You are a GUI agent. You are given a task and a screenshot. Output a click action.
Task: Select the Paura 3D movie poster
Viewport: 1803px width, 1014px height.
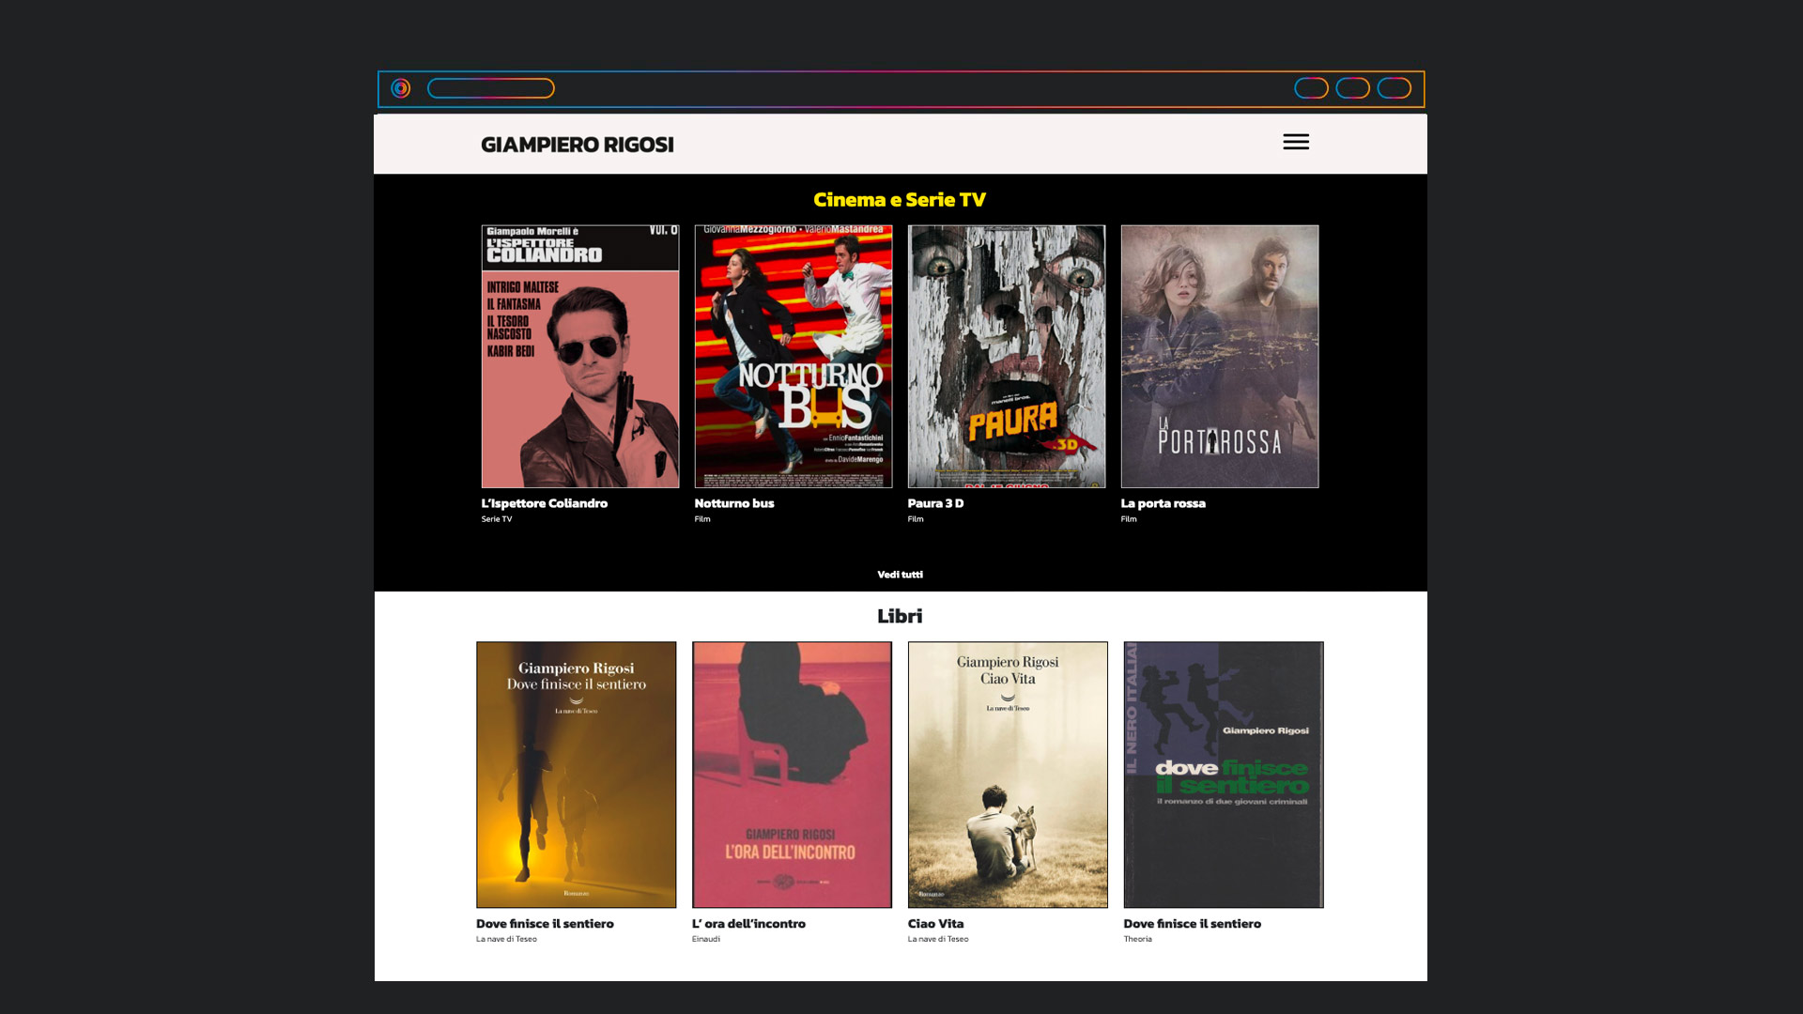(1006, 356)
